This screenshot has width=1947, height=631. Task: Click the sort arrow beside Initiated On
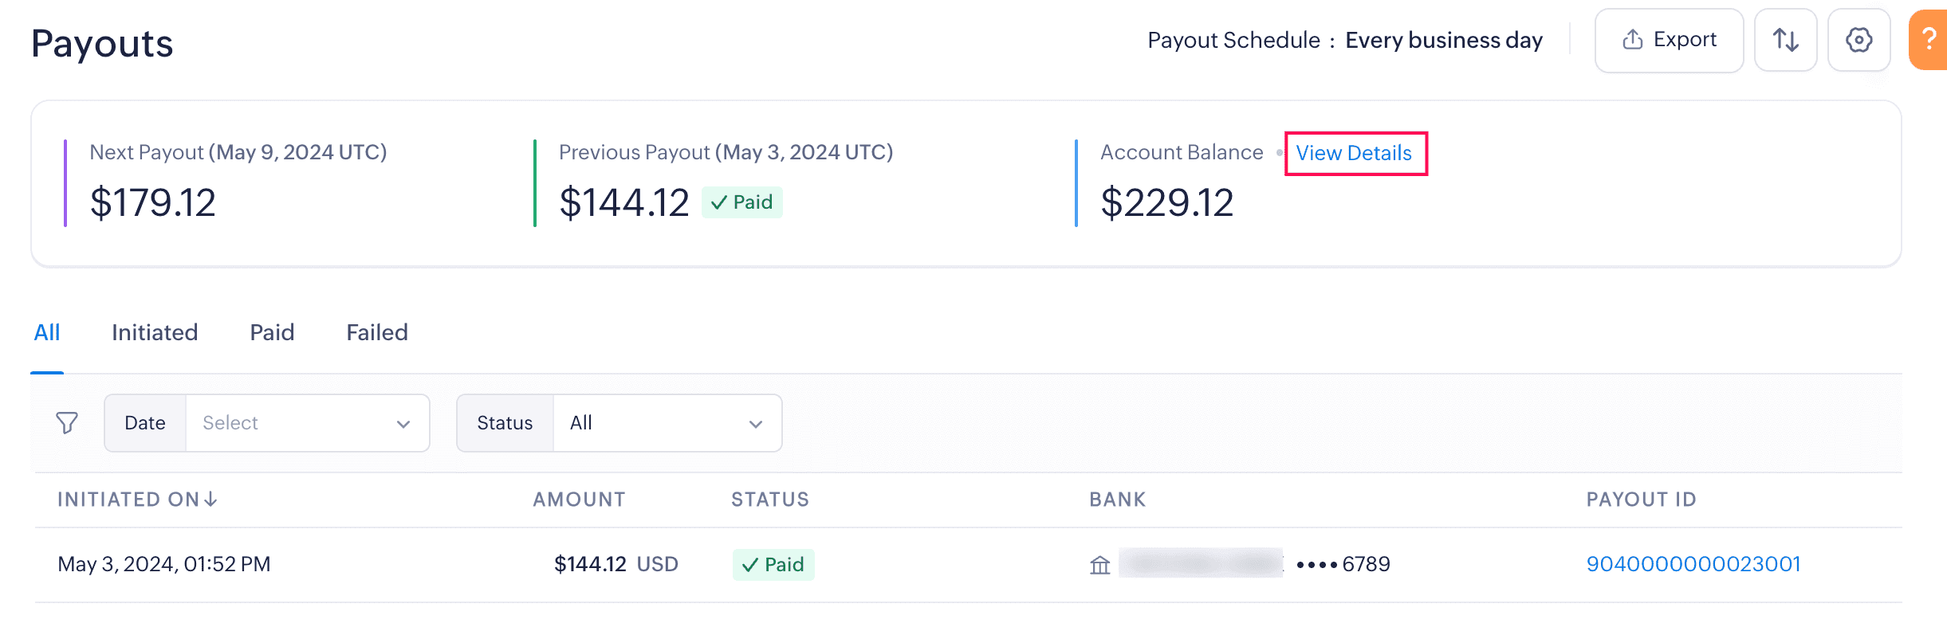click(210, 500)
